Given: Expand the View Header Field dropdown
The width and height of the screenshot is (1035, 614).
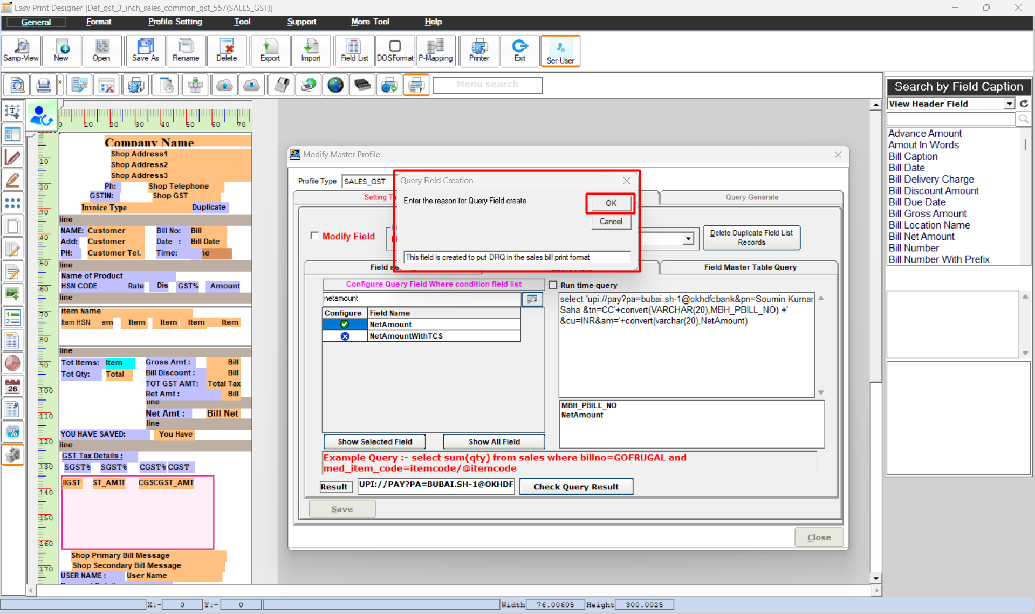Looking at the screenshot, I should click(x=1009, y=104).
